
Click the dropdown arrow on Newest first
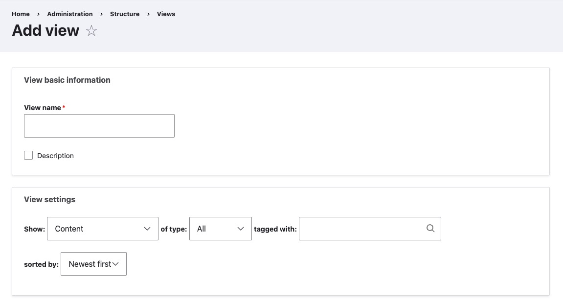[116, 264]
